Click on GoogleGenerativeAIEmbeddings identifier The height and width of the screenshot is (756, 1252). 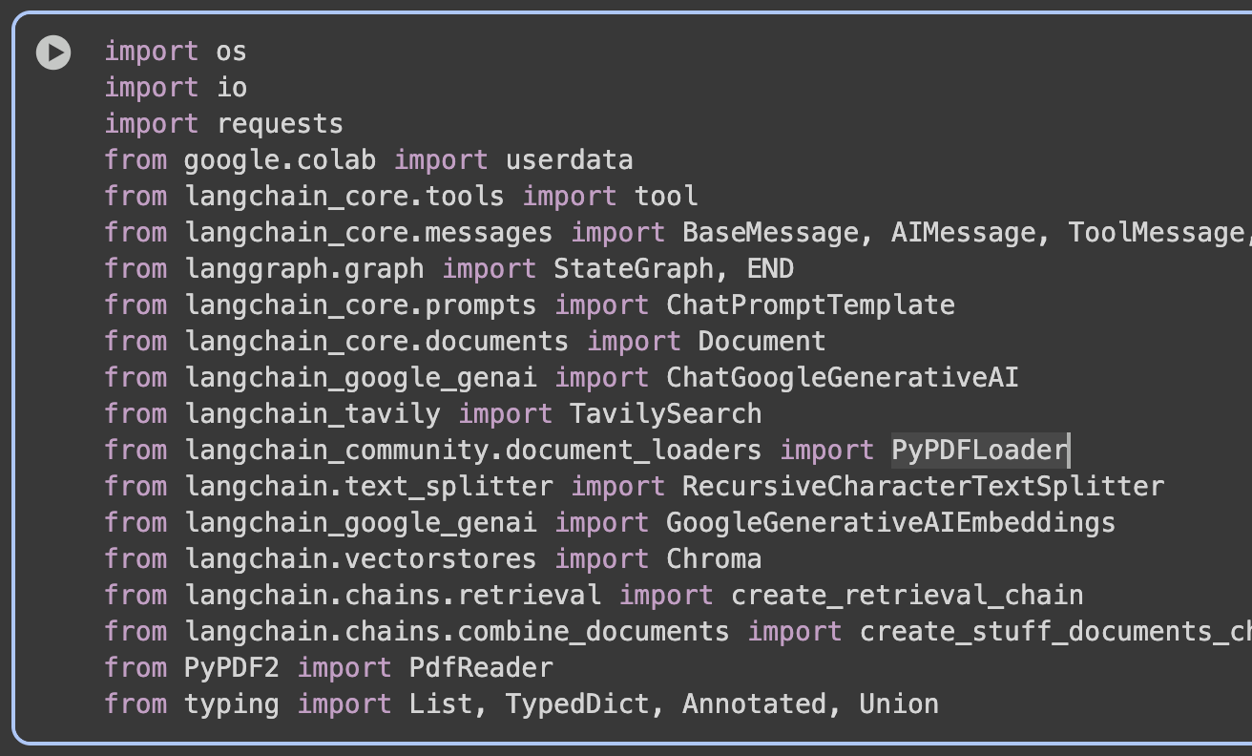tap(890, 522)
